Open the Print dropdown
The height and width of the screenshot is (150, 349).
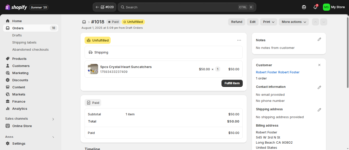tap(269, 22)
